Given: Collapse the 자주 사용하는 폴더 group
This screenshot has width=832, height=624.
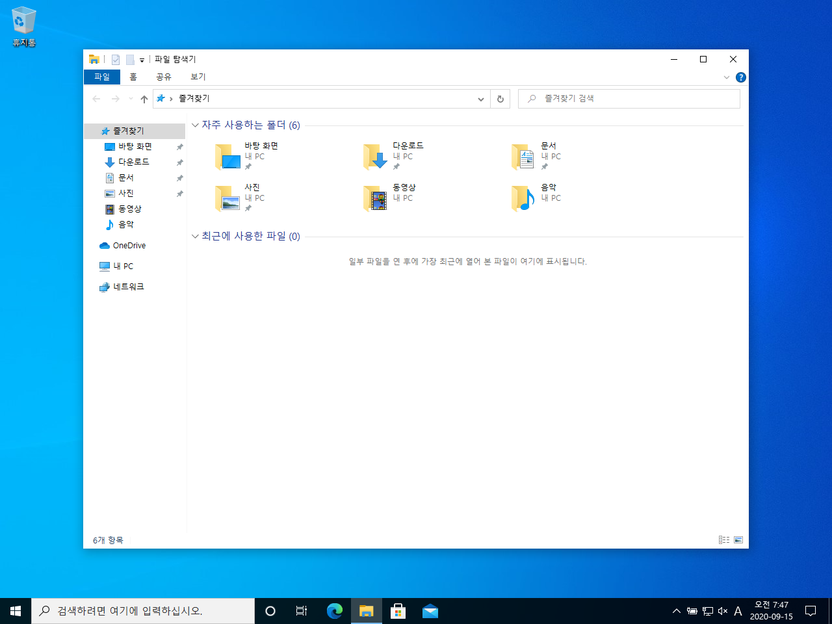Looking at the screenshot, I should pos(195,125).
